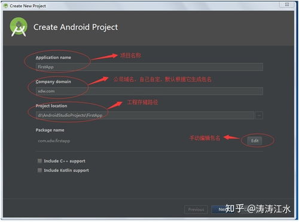Click the com.xdw.firstapp package name text
299x222 pixels.
(54, 141)
